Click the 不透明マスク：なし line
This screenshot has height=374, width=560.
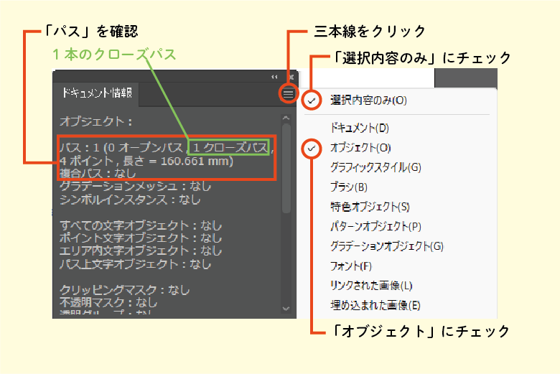(x=108, y=302)
